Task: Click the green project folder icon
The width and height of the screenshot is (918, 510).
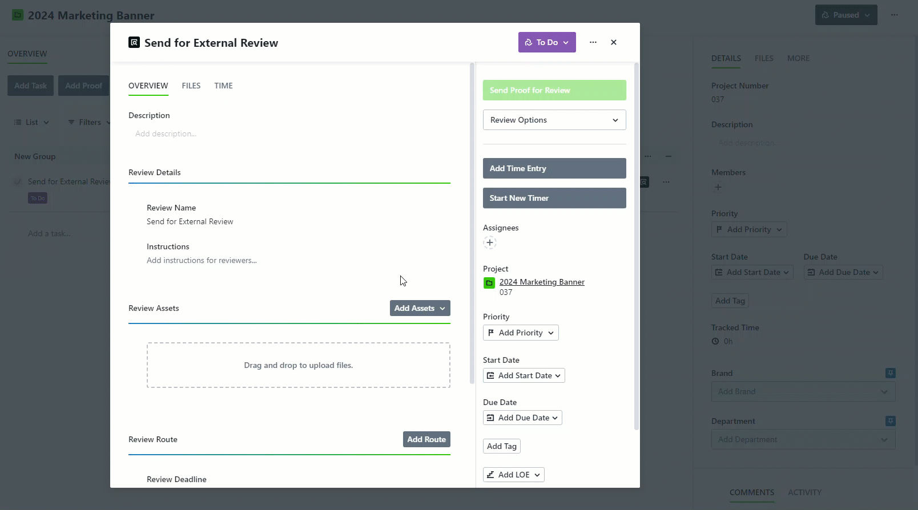Action: point(489,283)
